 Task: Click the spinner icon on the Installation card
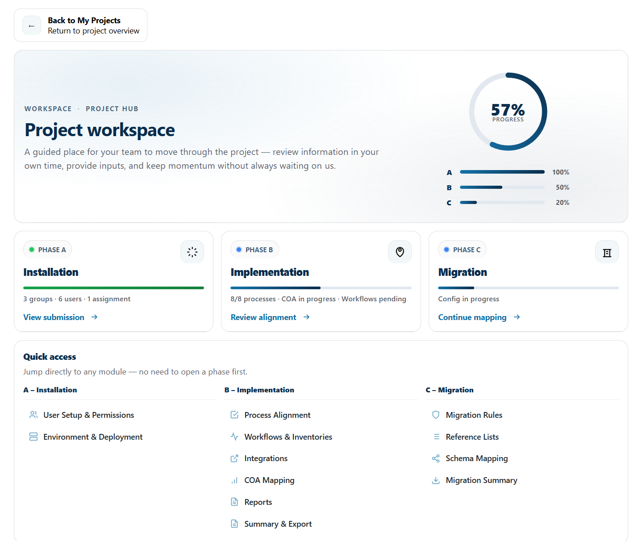pyautogui.click(x=192, y=251)
